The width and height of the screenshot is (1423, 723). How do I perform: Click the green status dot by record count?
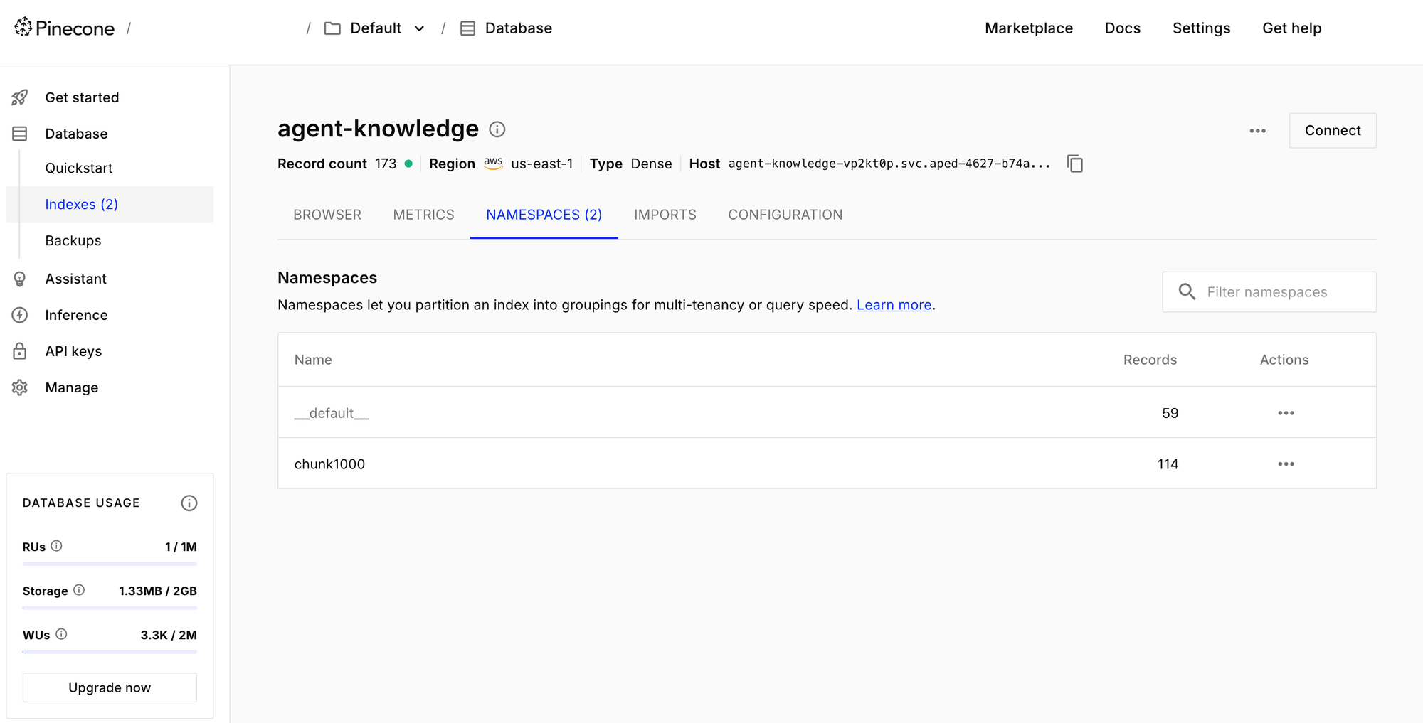[x=408, y=164]
